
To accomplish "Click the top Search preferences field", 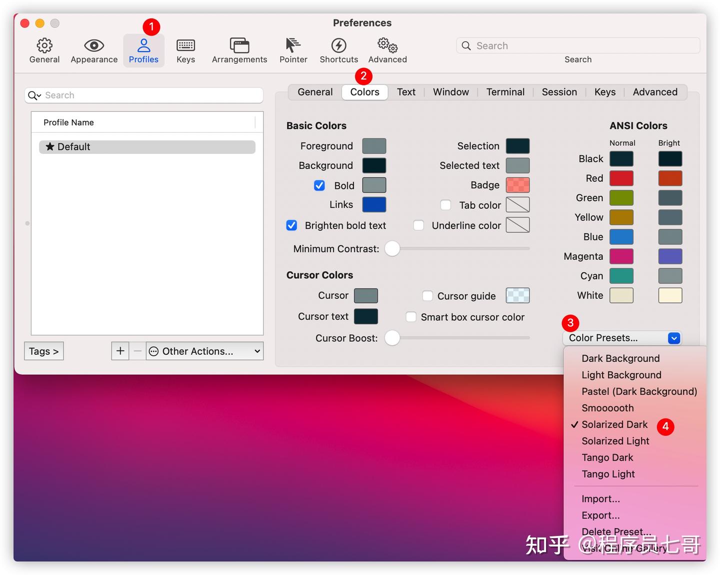I will point(578,45).
